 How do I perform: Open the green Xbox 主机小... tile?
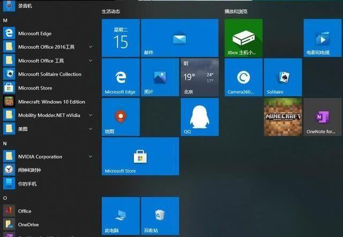point(243,38)
